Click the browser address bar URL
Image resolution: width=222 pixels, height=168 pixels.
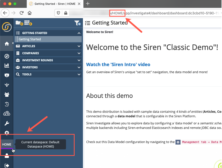coord(144,13)
